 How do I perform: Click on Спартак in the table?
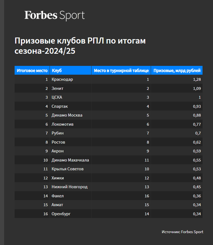click(60, 106)
